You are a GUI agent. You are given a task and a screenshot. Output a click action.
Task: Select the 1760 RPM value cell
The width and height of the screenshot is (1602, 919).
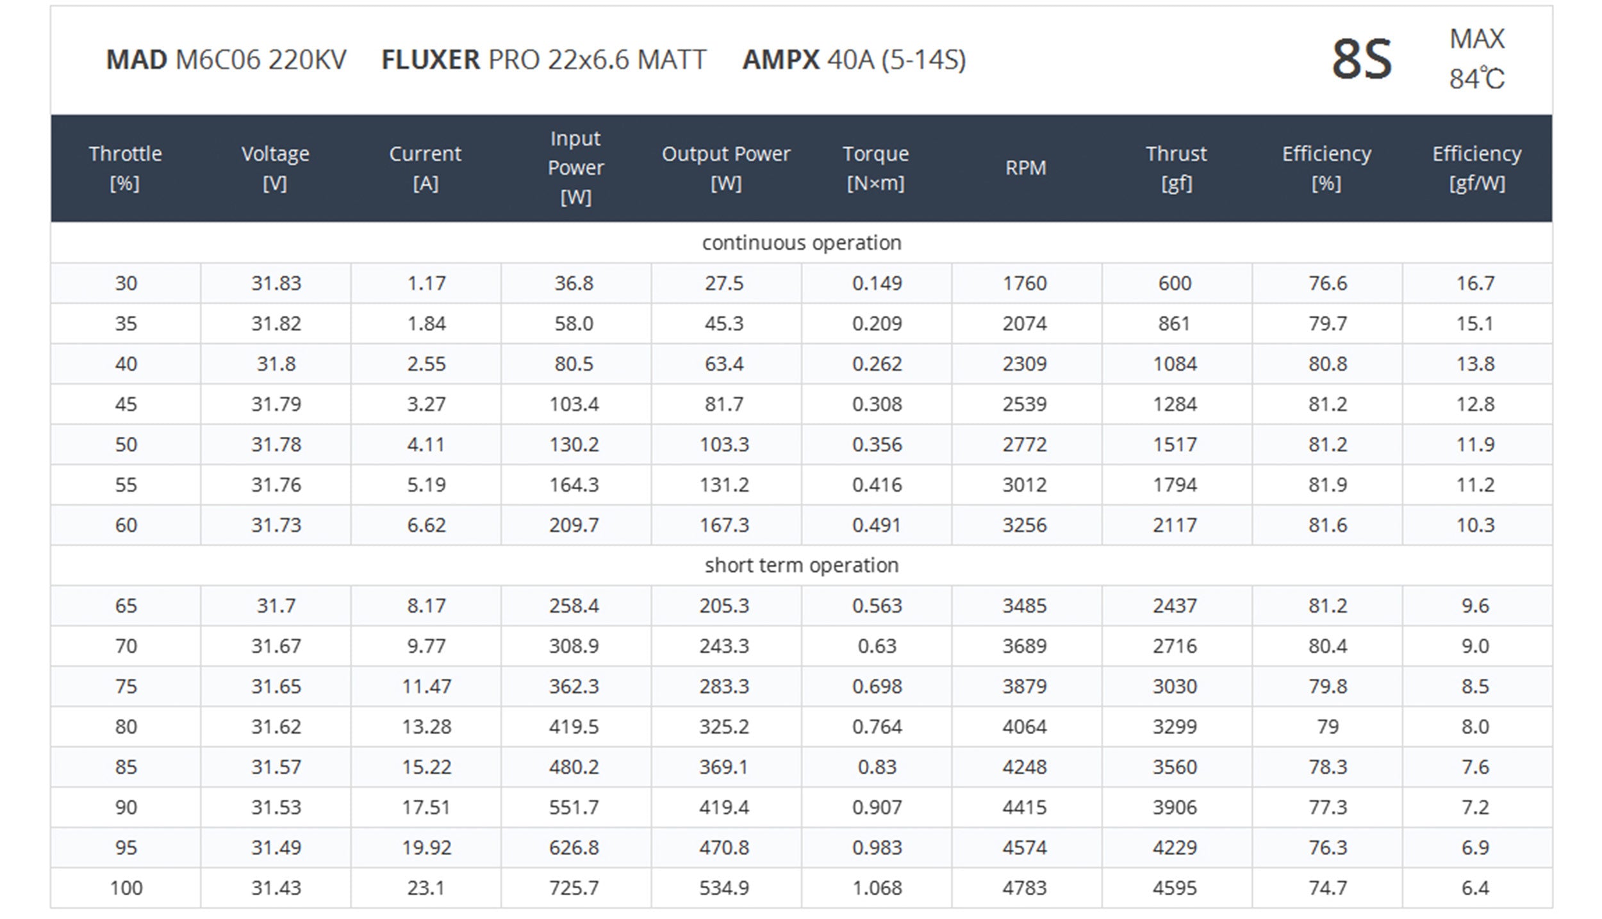pyautogui.click(x=1025, y=283)
